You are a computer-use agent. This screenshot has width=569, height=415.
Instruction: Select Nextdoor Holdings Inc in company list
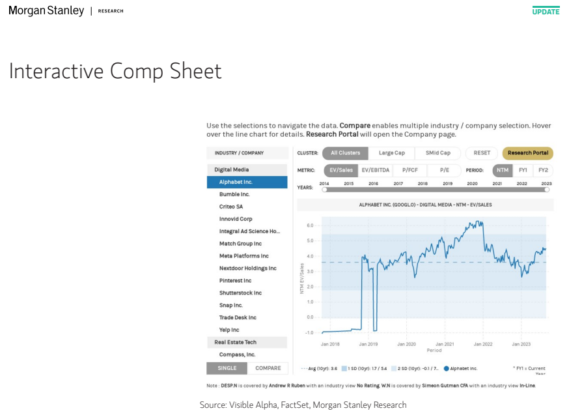[247, 268]
